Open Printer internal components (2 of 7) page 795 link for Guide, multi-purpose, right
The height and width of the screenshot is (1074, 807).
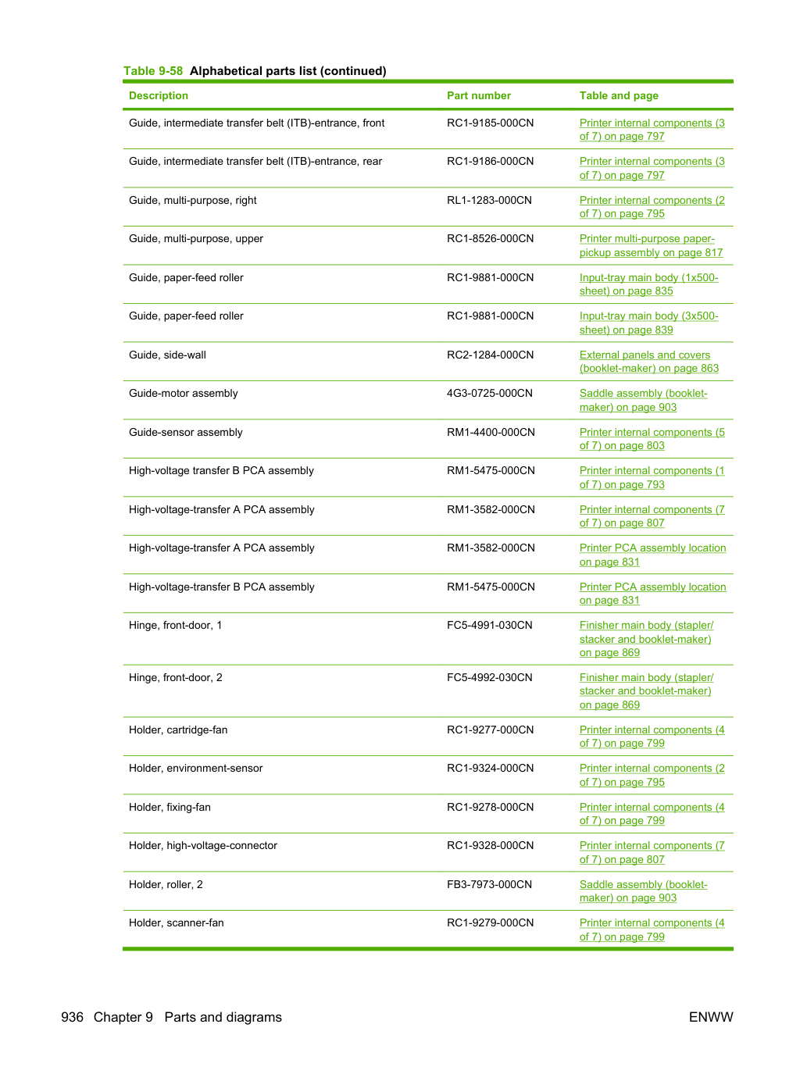[652, 207]
